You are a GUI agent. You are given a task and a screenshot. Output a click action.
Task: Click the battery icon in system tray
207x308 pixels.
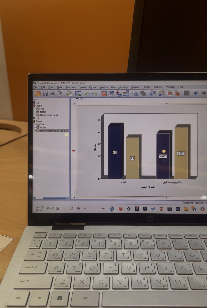pos(49,208)
